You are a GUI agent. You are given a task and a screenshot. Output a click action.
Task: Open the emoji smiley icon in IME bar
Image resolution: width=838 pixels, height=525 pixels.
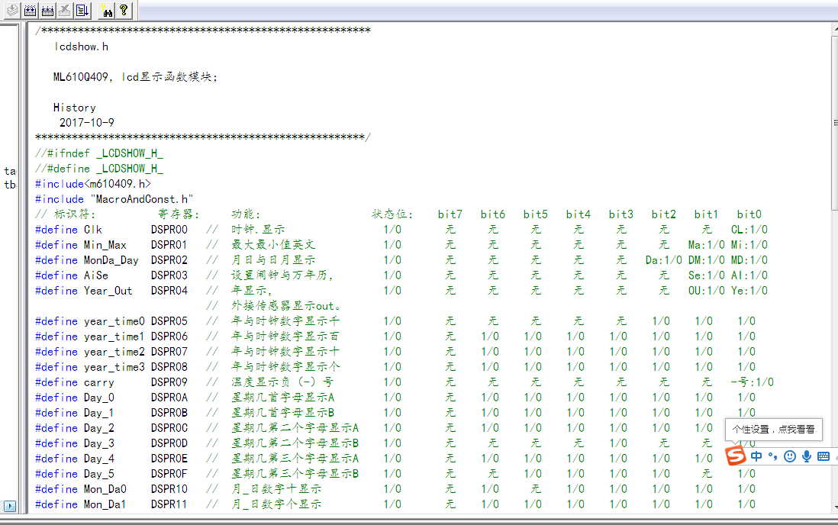tap(789, 456)
